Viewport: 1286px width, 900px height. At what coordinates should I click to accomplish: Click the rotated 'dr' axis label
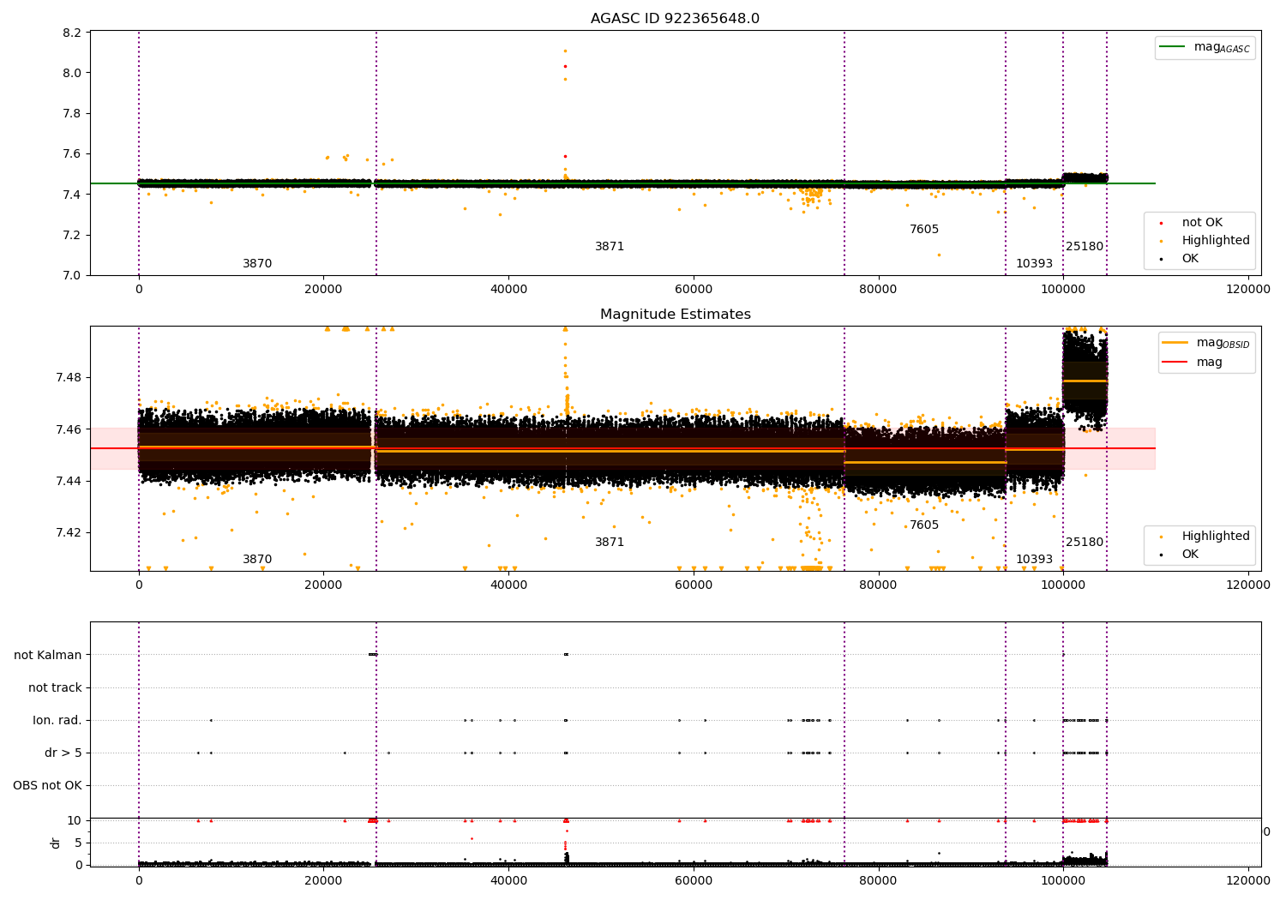(x=56, y=843)
